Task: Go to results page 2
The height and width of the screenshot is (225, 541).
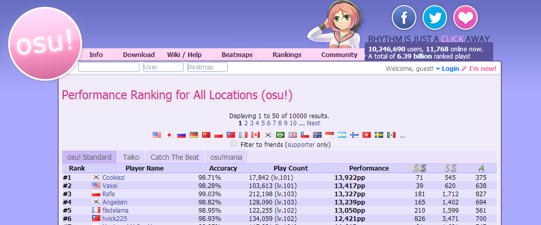Action: 246,123
